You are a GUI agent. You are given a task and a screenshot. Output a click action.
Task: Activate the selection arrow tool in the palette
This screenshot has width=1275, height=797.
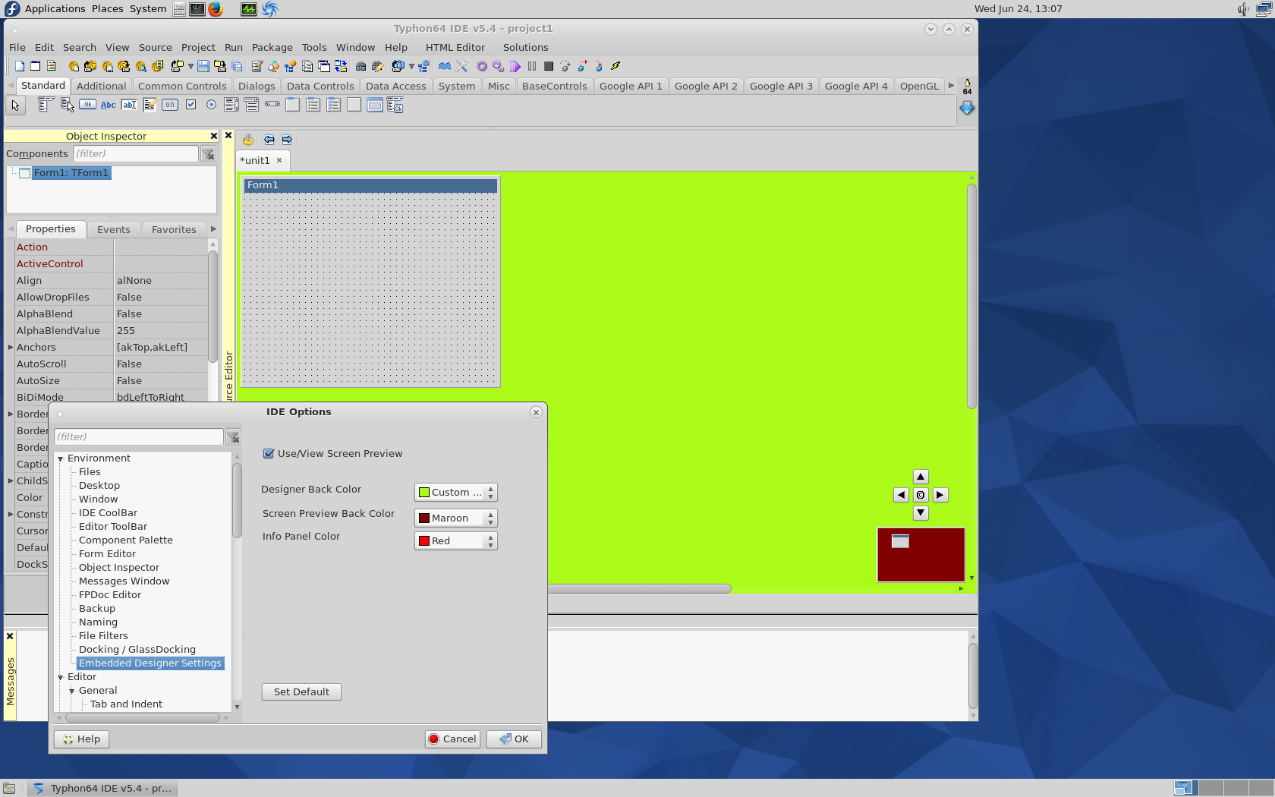[x=15, y=106]
